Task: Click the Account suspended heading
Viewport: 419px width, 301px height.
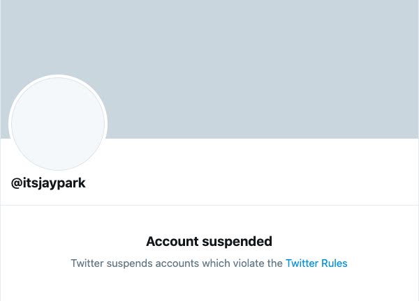Action: [209, 242]
